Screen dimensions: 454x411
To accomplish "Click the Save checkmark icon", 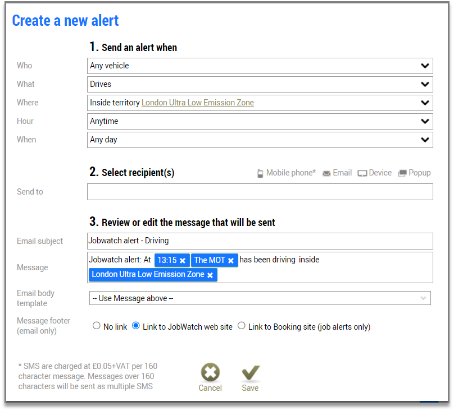I will (250, 373).
